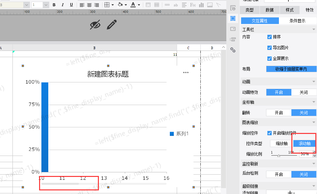Toggle italic formatting in the toolbar
Image resolution: width=317 pixels, height=194 pixels.
[x=63, y=5]
